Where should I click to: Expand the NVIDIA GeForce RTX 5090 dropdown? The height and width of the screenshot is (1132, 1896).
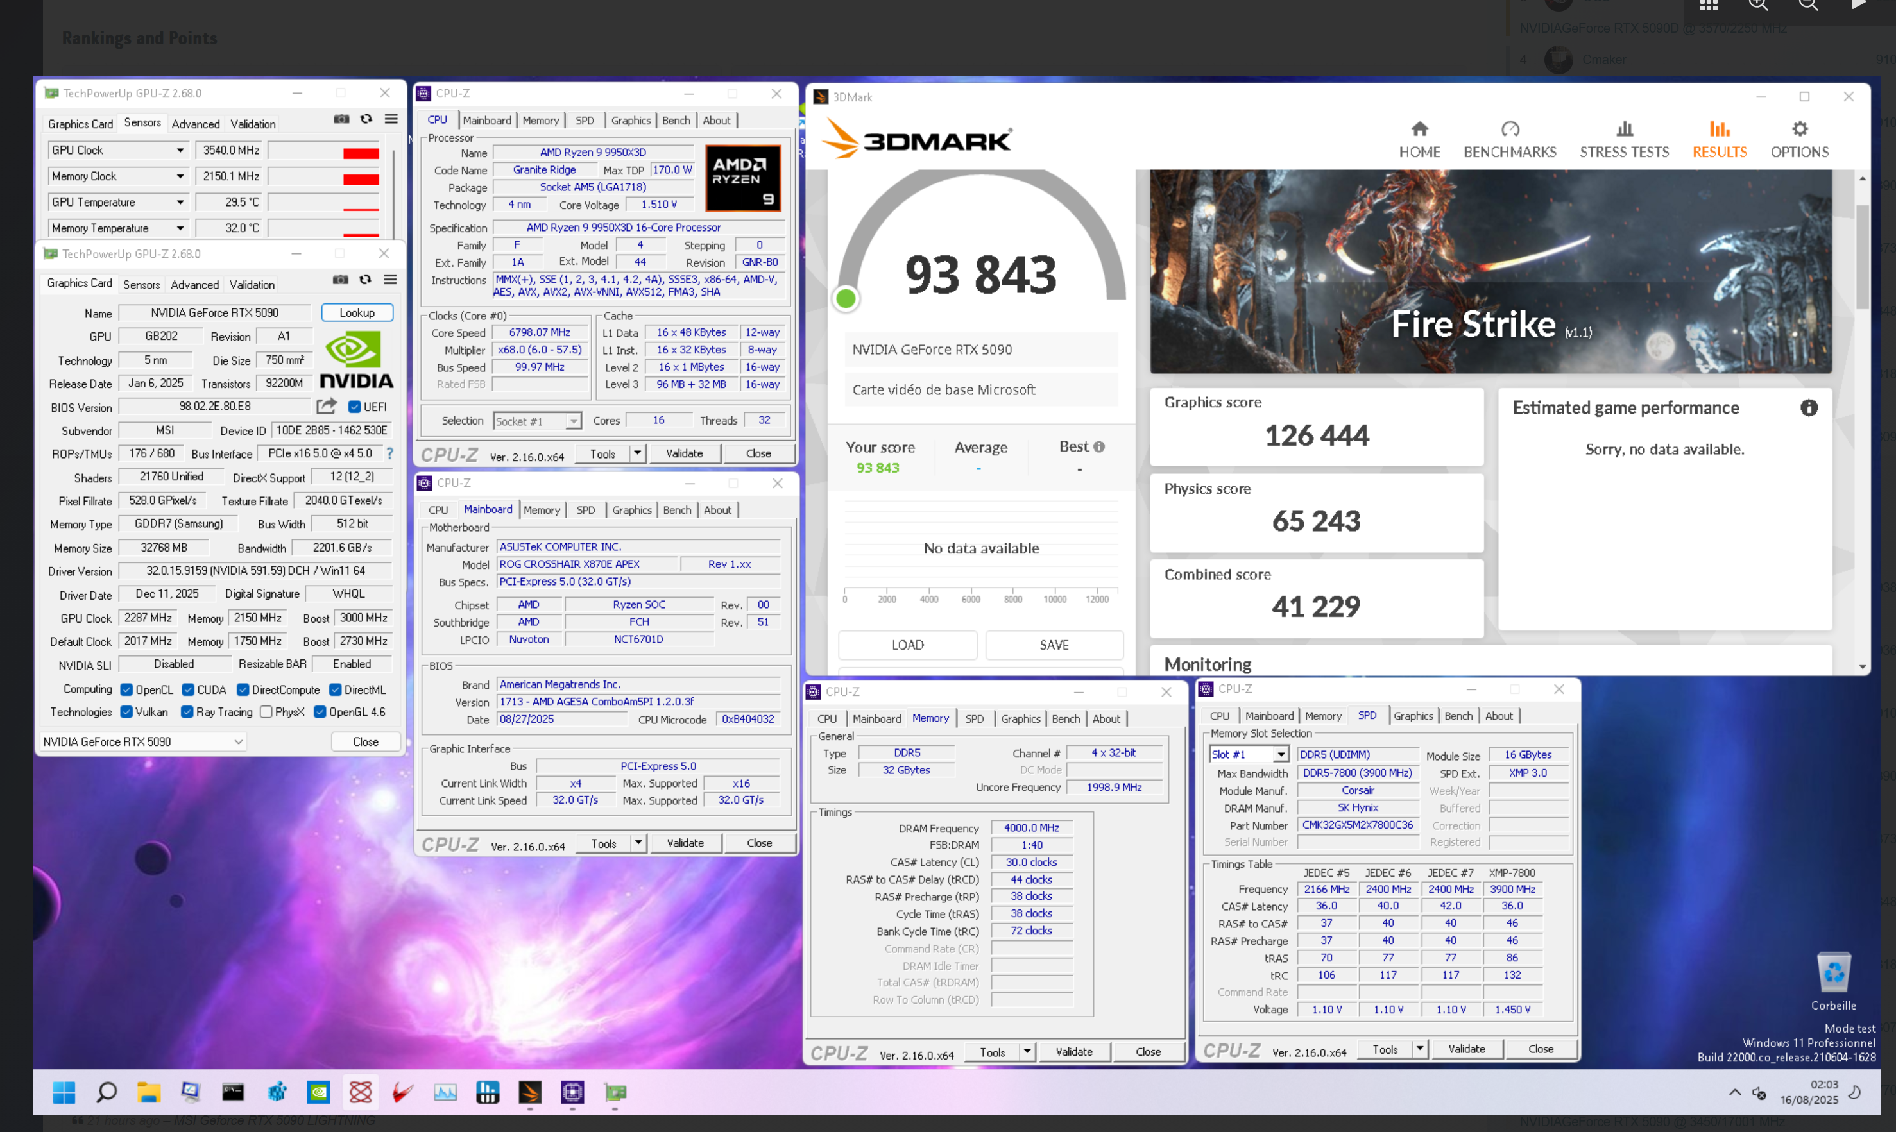(x=238, y=741)
